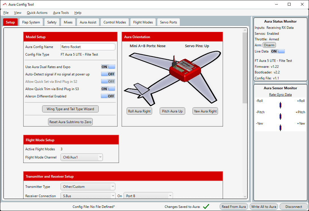Toggle Use Aura Dual Rates and Expo
This screenshot has width=309, height=211.
click(108, 67)
